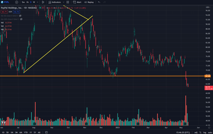Open the indicator templates grid icon

[x=68, y=2]
